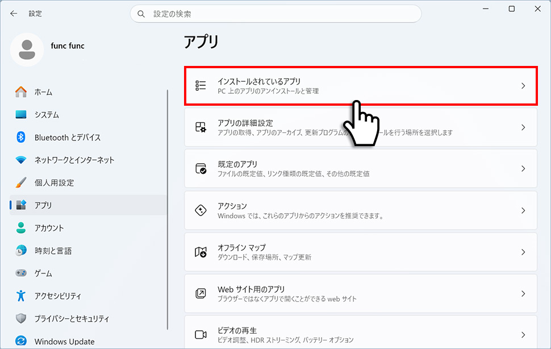Click the func func user name
Viewport: 551px width, 349px height.
pos(68,45)
